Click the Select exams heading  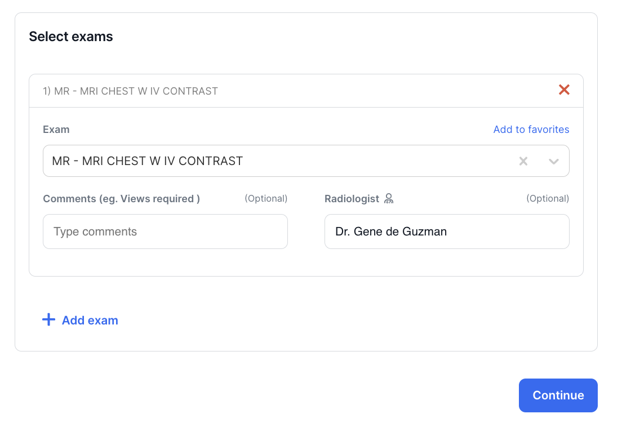[x=71, y=37]
